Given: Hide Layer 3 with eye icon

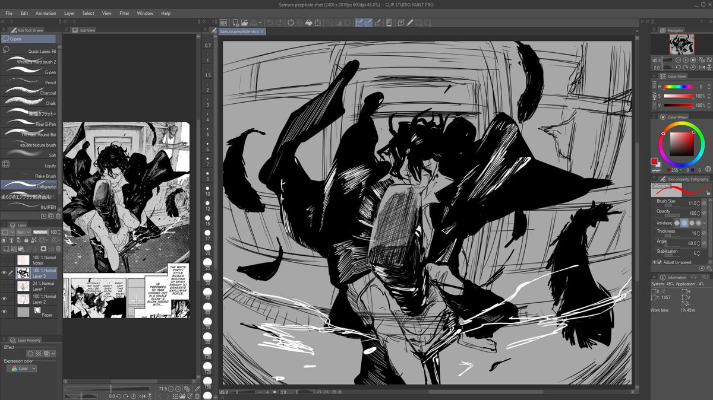Looking at the screenshot, I should pyautogui.click(x=4, y=272).
